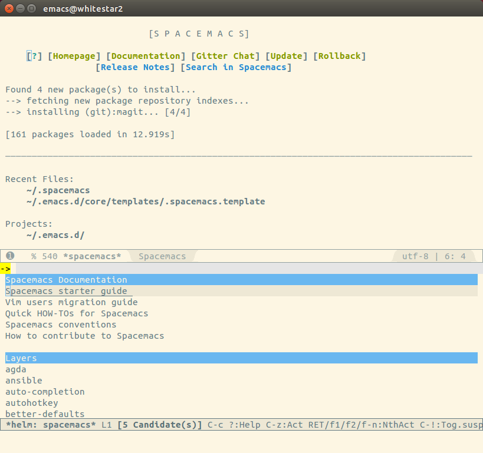Open recent file .spacemacs.template
Image resolution: width=483 pixels, height=453 pixels.
pos(146,201)
